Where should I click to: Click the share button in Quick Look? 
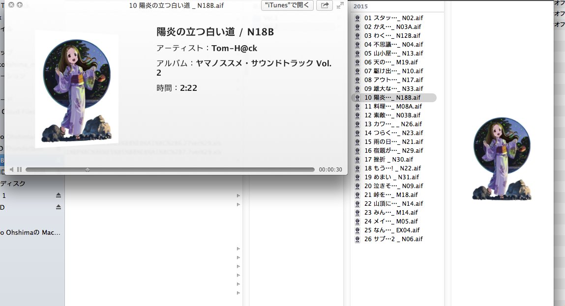[325, 5]
